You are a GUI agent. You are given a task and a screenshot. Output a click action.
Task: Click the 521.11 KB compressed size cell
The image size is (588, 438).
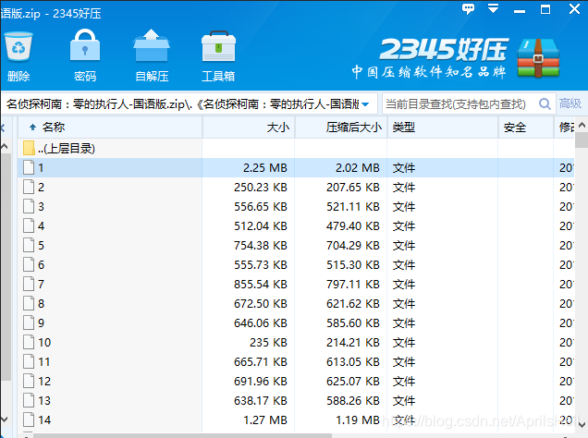(353, 206)
